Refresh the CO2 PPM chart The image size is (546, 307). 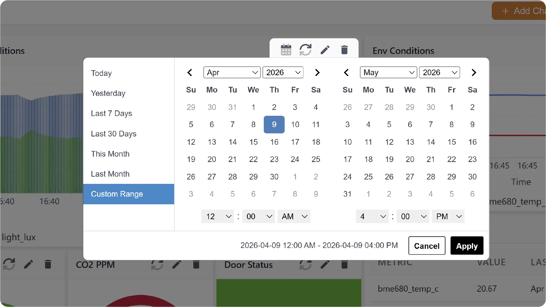coord(157,265)
